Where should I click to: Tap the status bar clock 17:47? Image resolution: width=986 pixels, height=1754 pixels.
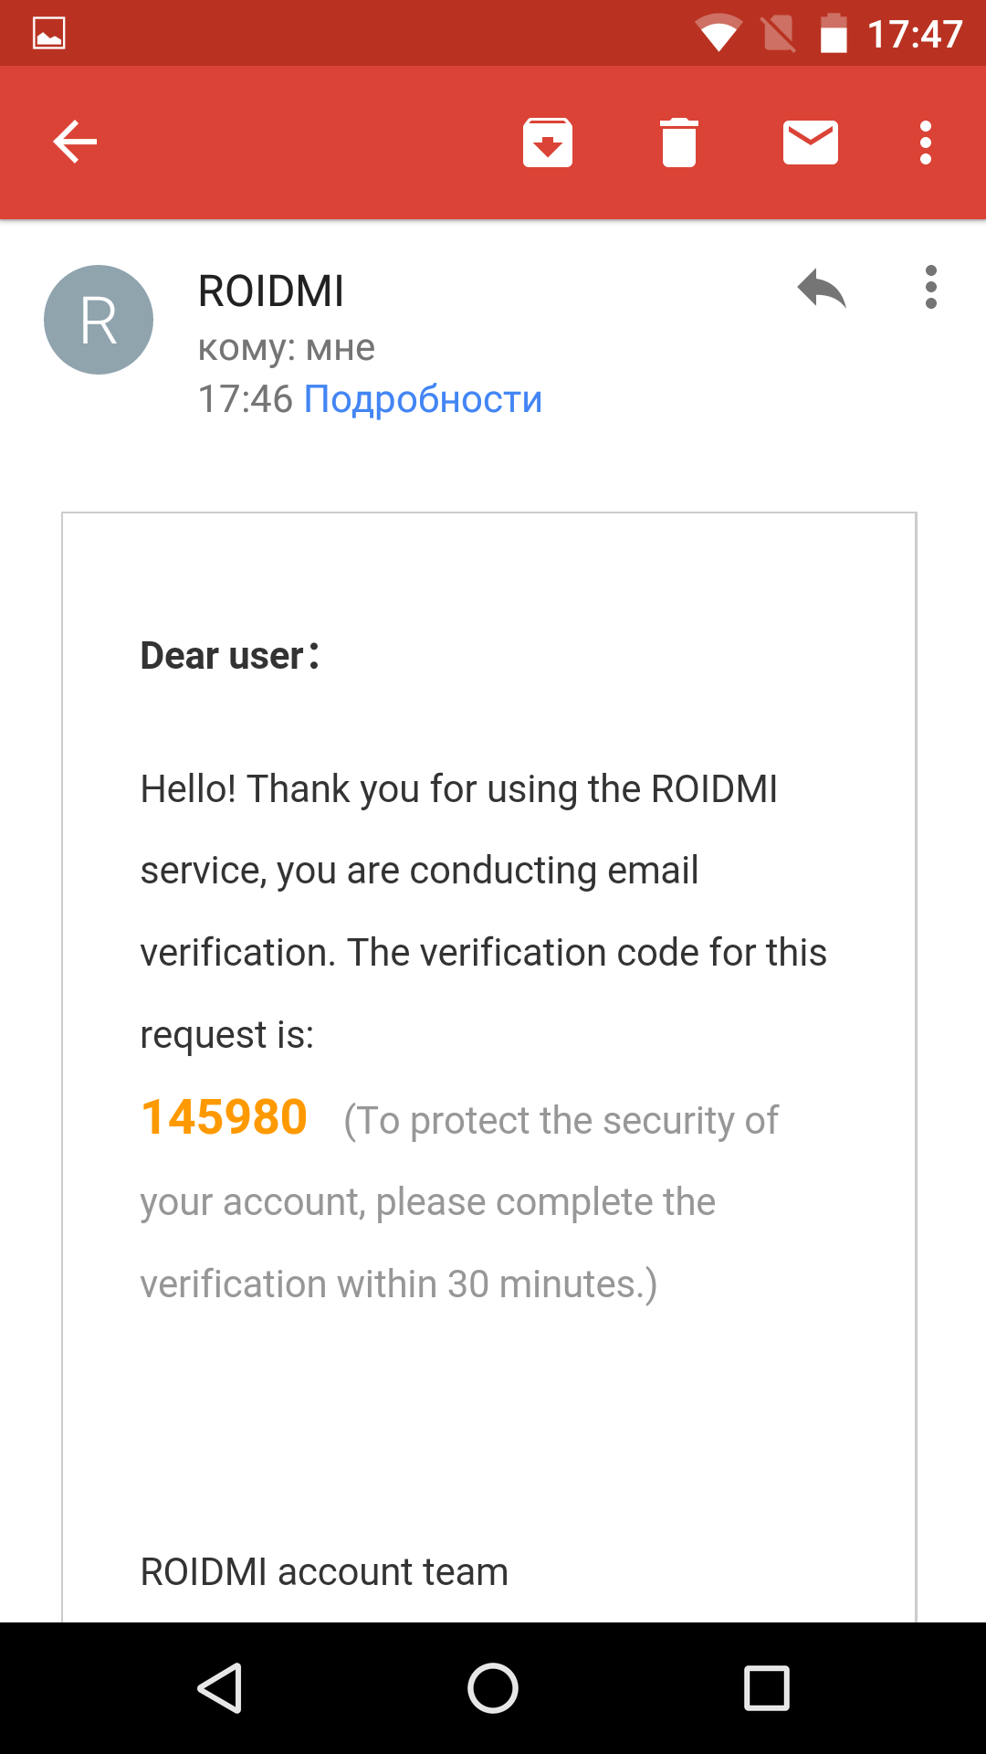pyautogui.click(x=915, y=35)
